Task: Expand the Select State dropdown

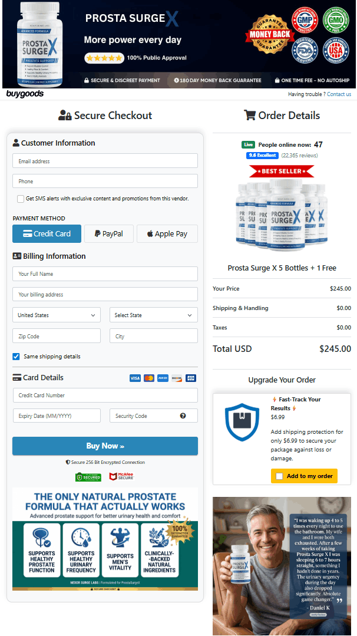Action: (x=154, y=315)
